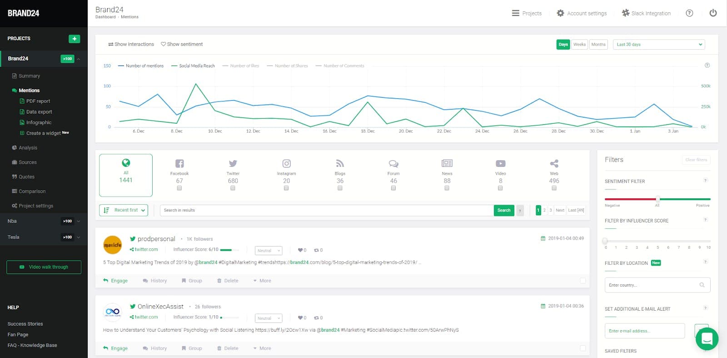Select the Facebook source icon
Viewport: 727px width, 358px height.
[179, 163]
